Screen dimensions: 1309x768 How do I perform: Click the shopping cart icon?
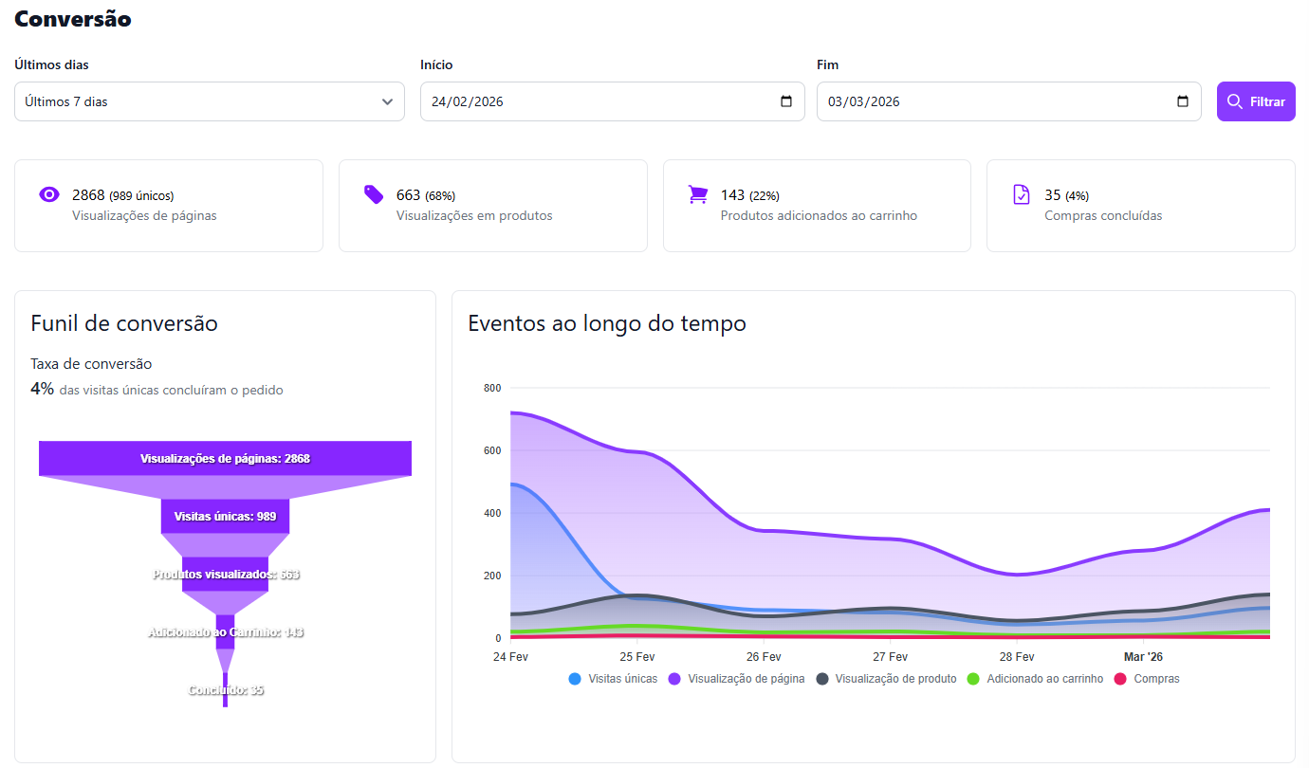pyautogui.click(x=698, y=194)
